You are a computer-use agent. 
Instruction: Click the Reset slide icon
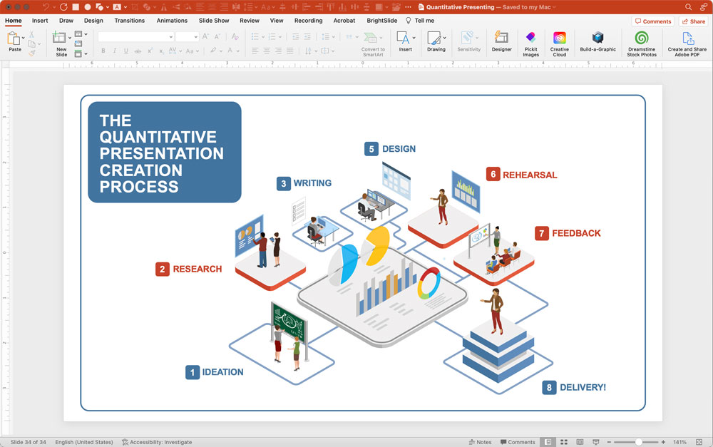coord(78,43)
